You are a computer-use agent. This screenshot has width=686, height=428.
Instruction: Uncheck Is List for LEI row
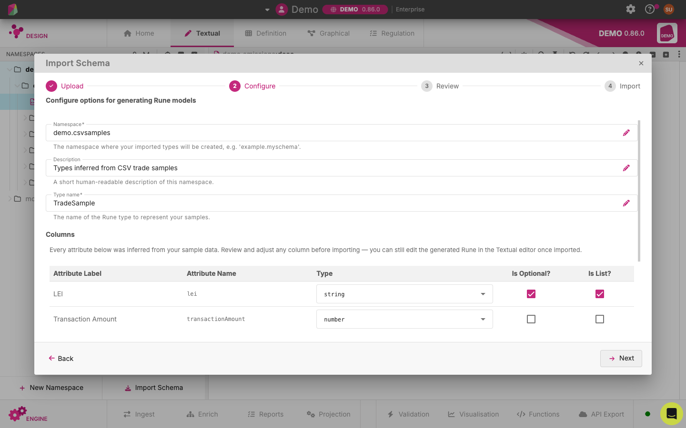pos(600,294)
